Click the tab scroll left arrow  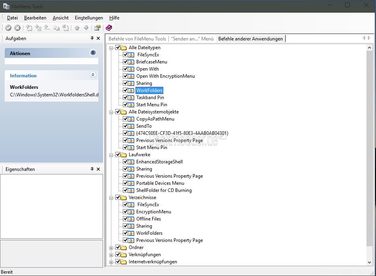[x=364, y=38]
